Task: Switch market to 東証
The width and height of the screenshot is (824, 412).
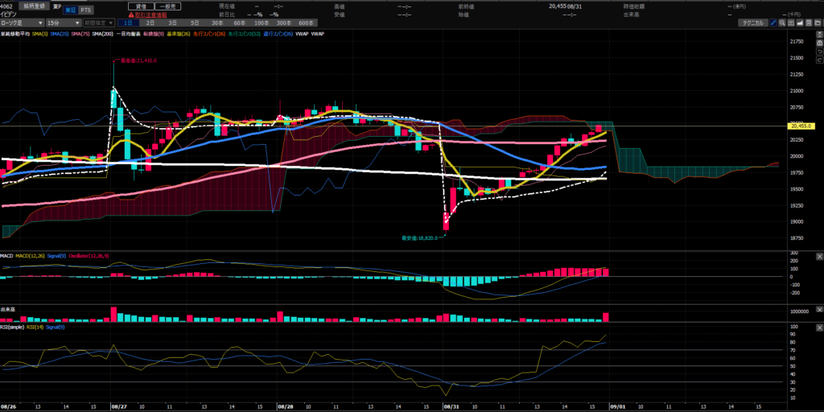Action: tap(71, 10)
